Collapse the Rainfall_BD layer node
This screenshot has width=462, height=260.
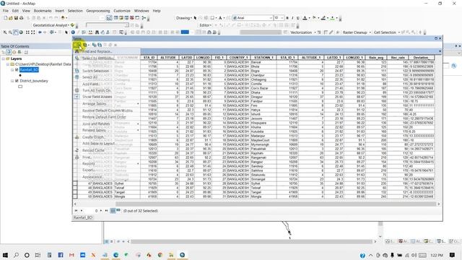(x=12, y=70)
